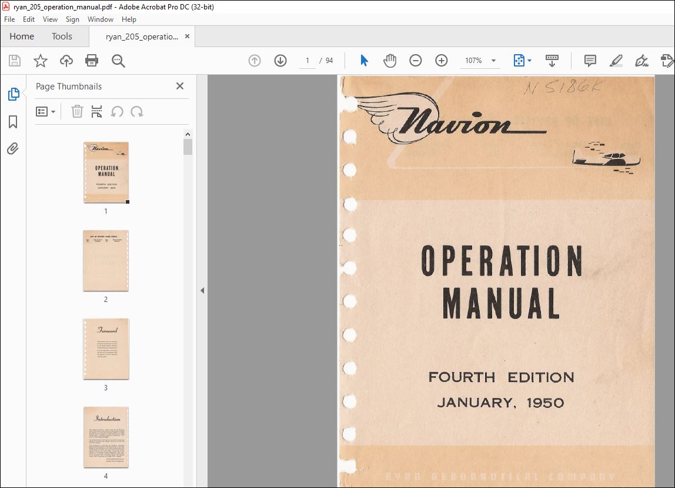Open the Fill & Sign pen icon
The width and height of the screenshot is (675, 488).
point(641,61)
